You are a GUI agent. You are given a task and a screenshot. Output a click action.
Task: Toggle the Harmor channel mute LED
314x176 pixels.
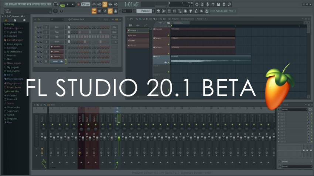tap(35, 47)
